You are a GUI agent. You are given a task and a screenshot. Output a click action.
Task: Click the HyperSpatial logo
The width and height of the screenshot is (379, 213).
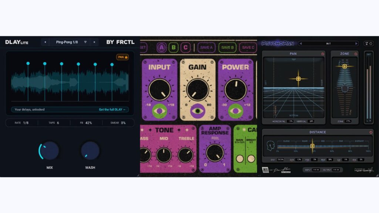(x=364, y=170)
